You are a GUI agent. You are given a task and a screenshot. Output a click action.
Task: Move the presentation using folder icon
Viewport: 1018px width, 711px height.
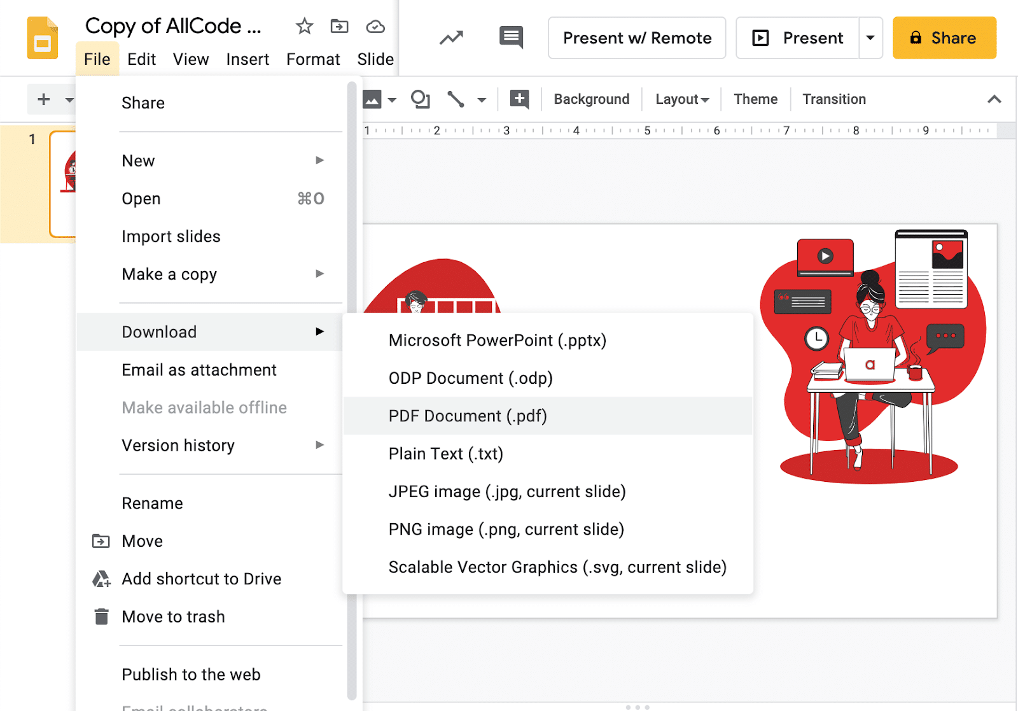340,27
